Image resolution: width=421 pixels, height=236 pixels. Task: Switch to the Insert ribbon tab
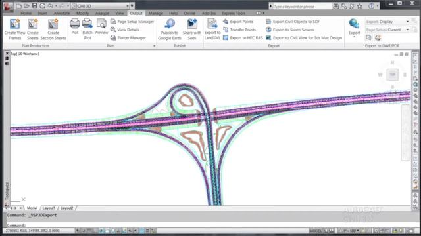42,13
